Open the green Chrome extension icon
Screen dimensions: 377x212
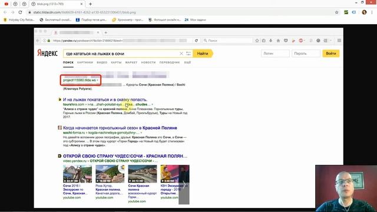coord(346,12)
